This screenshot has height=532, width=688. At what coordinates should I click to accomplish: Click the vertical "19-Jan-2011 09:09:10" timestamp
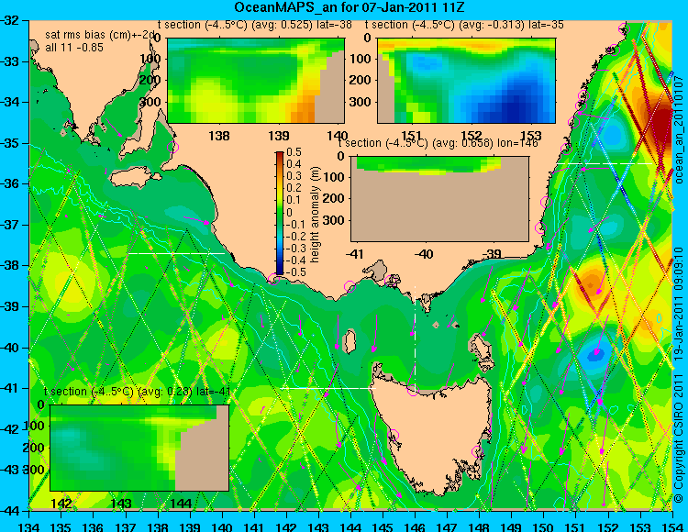point(679,304)
